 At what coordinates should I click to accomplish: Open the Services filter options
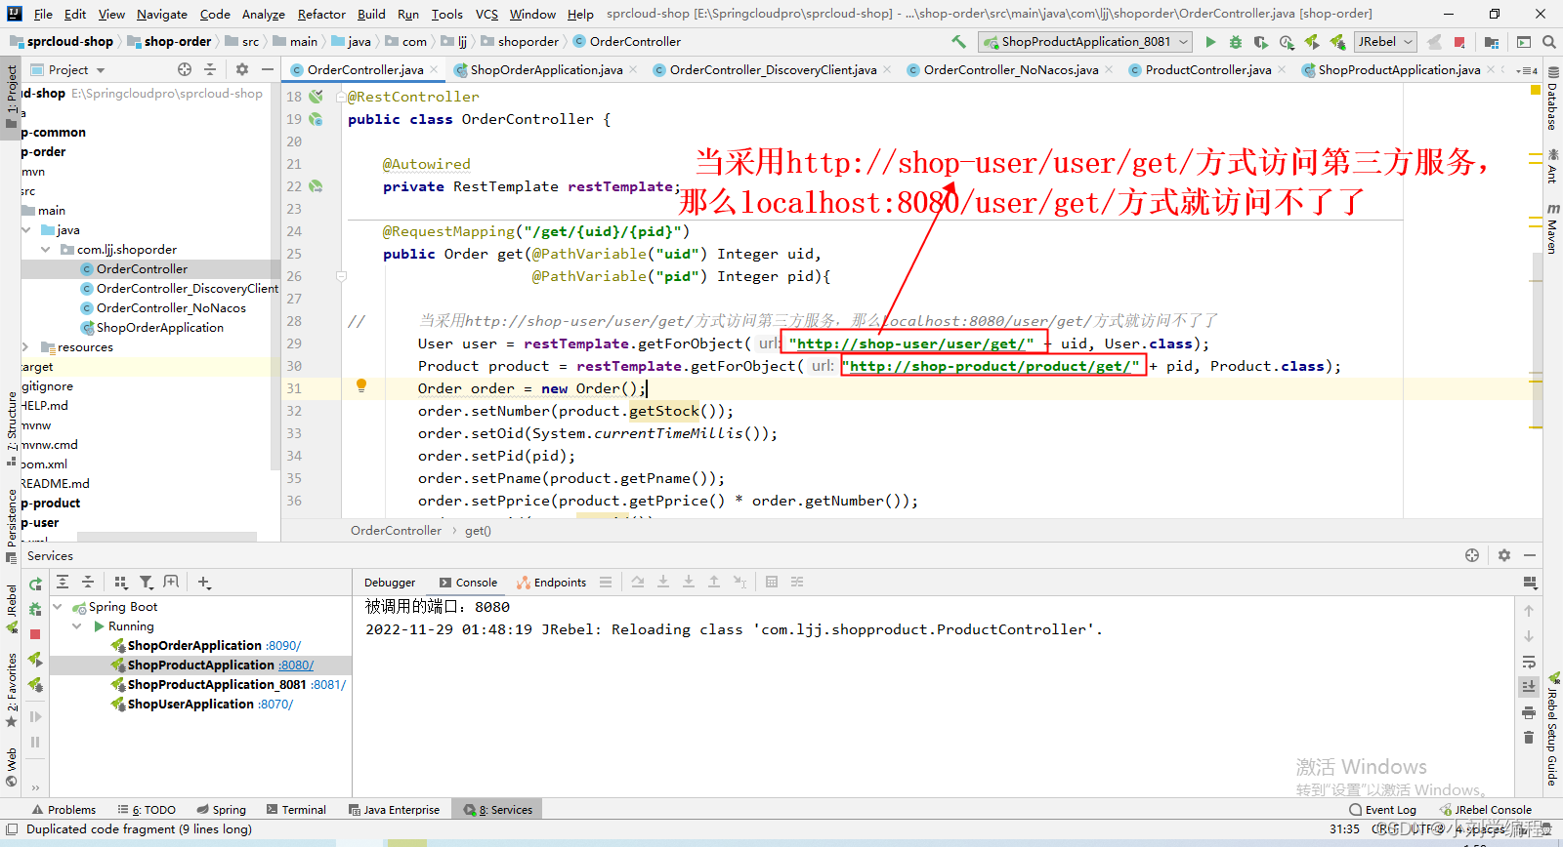147,583
